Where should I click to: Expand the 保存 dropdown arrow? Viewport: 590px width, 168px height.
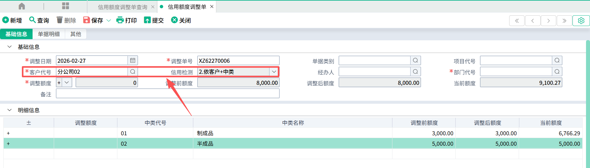pyautogui.click(x=108, y=21)
